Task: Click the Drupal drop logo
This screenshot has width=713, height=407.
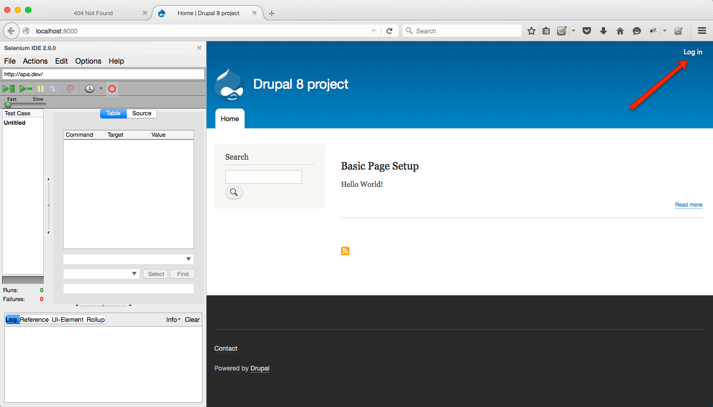Action: click(229, 84)
